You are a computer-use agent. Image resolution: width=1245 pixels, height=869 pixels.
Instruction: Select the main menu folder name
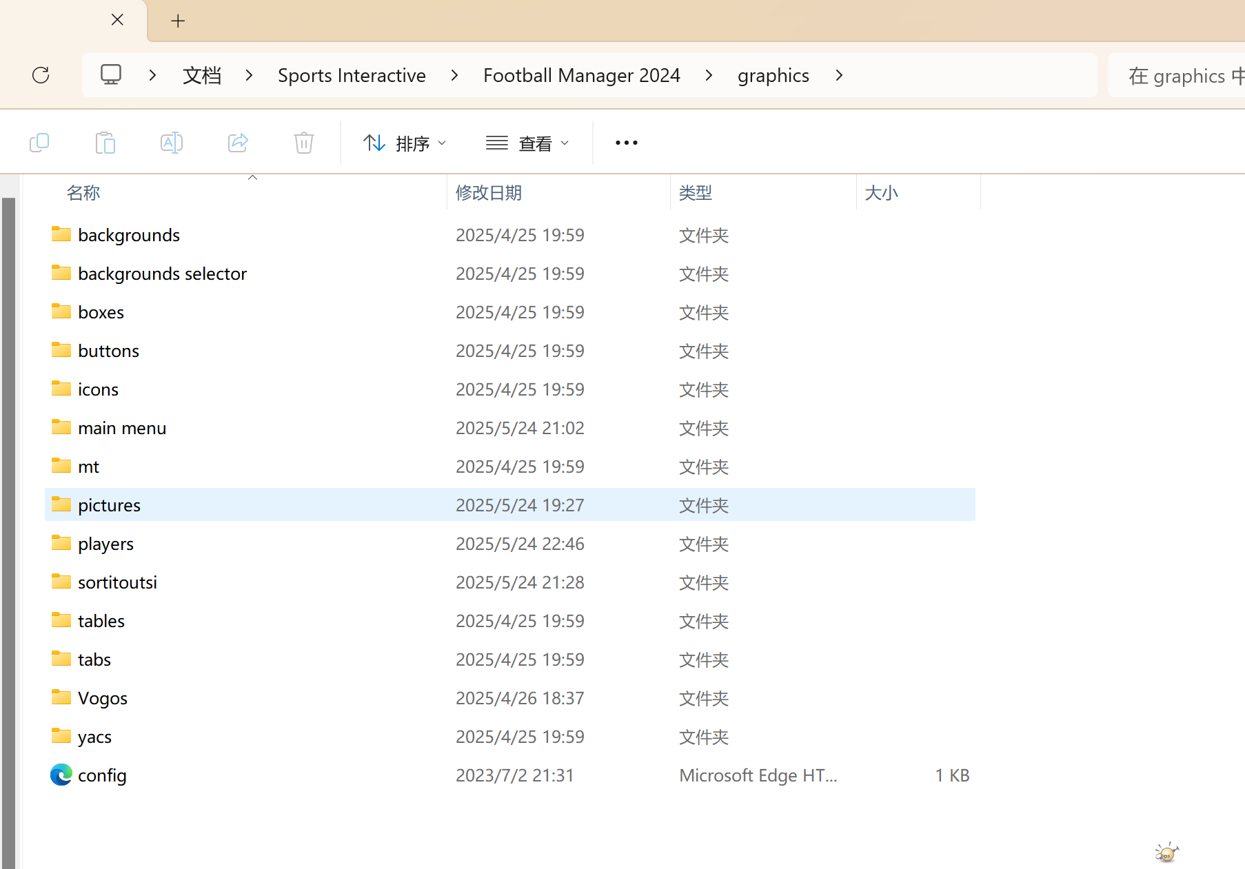[x=122, y=428]
